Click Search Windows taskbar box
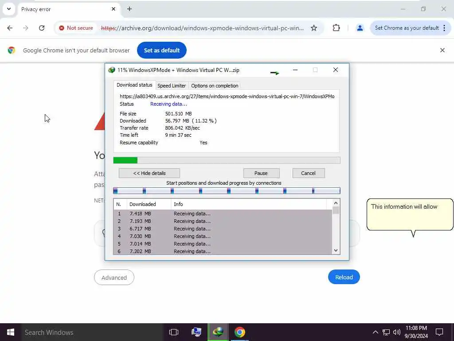The image size is (454, 341). pyautogui.click(x=92, y=332)
